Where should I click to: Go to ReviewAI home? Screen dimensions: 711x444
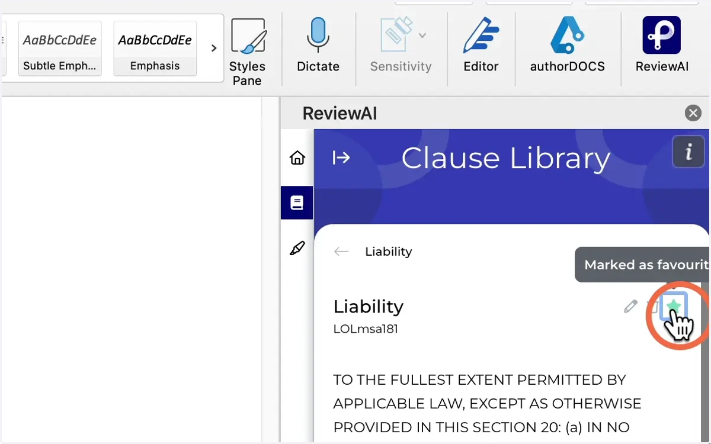point(297,157)
